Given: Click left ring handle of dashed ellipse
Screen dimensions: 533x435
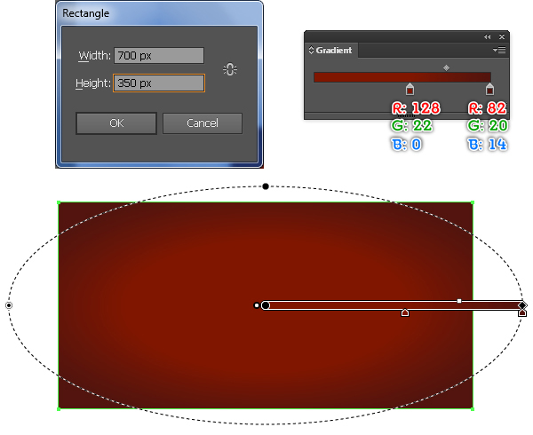Looking at the screenshot, I should point(9,305).
